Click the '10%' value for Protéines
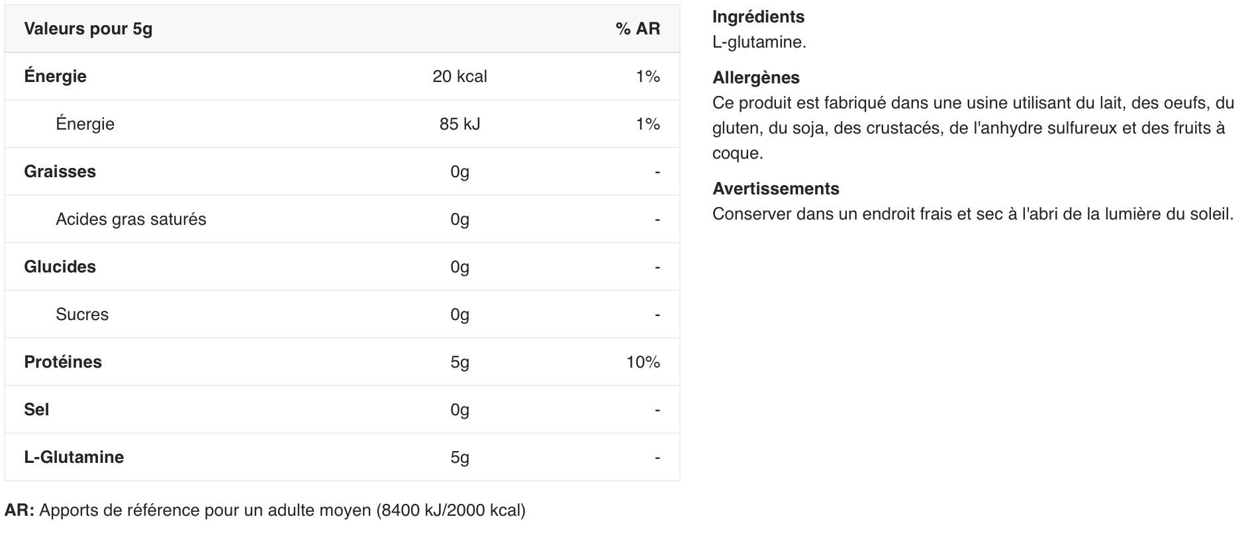This screenshot has width=1250, height=533. pos(642,362)
